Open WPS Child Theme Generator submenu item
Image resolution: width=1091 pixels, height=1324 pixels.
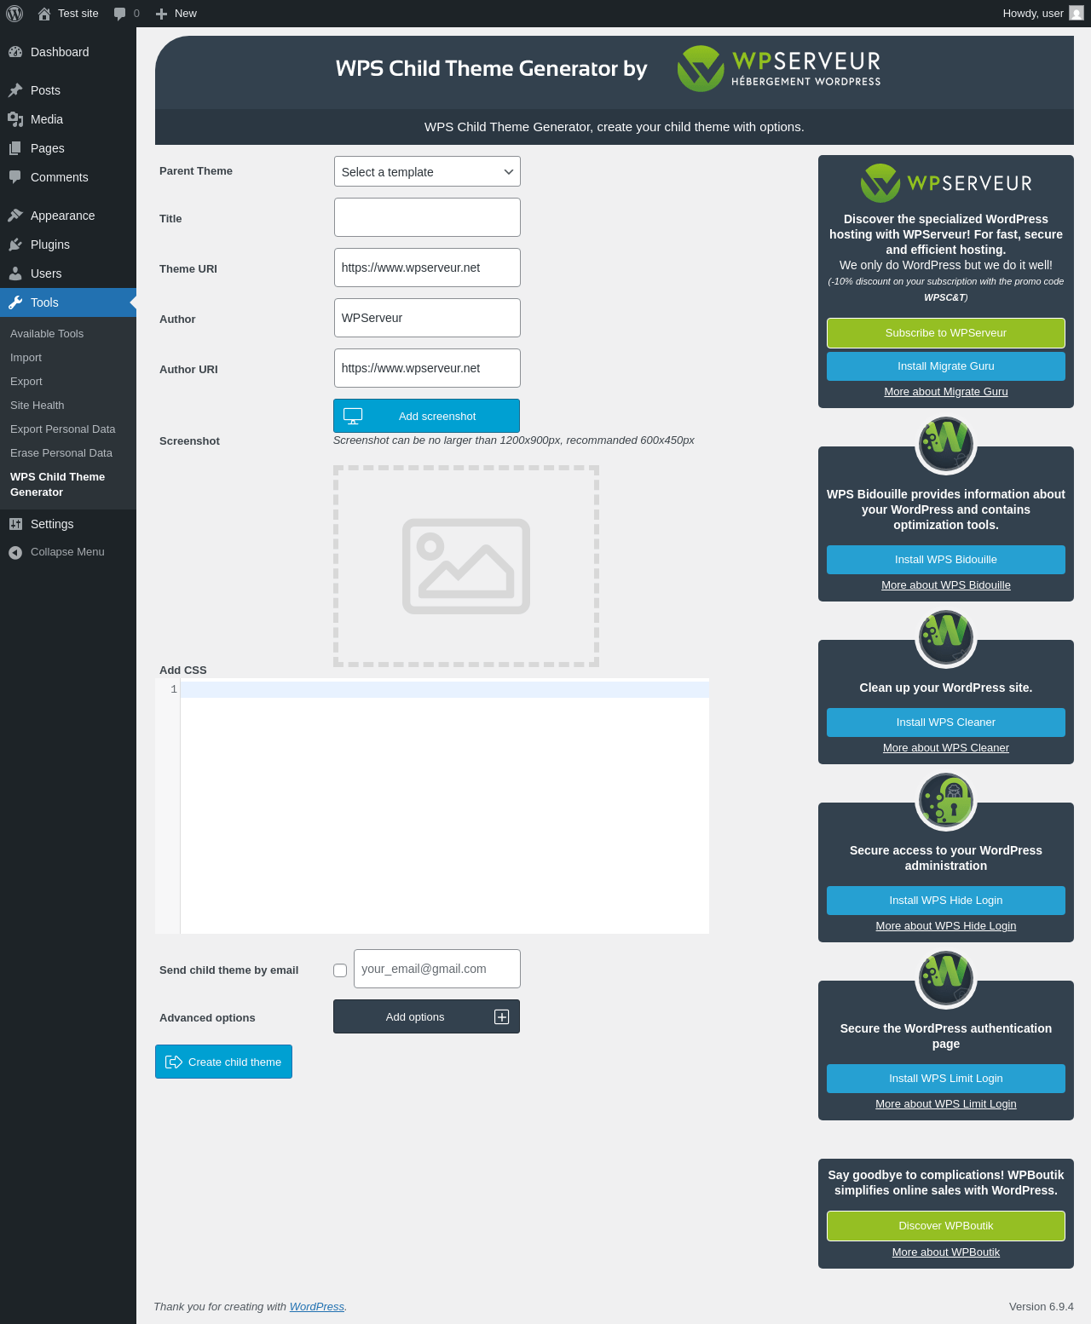click(58, 485)
